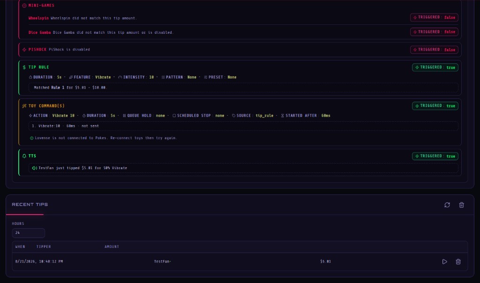Click the Amount column header
This screenshot has height=283, width=480.
[x=112, y=246]
